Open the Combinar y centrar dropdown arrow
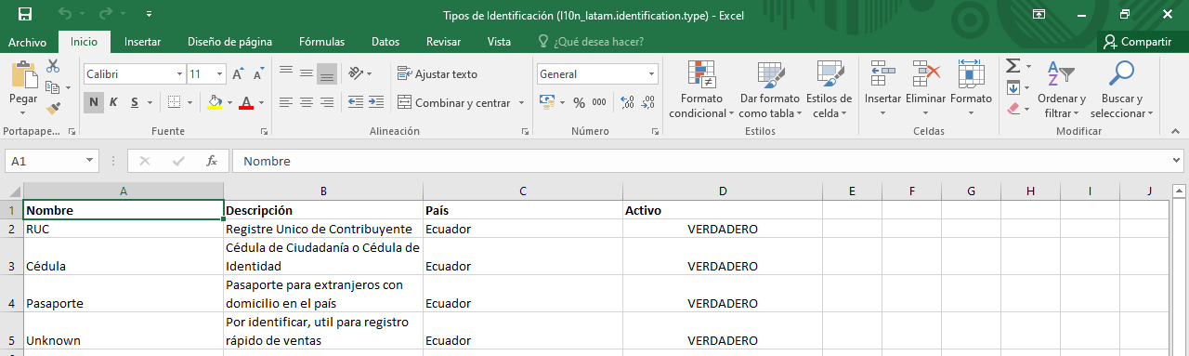 (x=521, y=102)
